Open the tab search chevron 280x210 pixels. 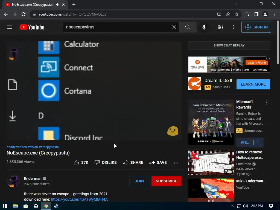pos(236,4)
